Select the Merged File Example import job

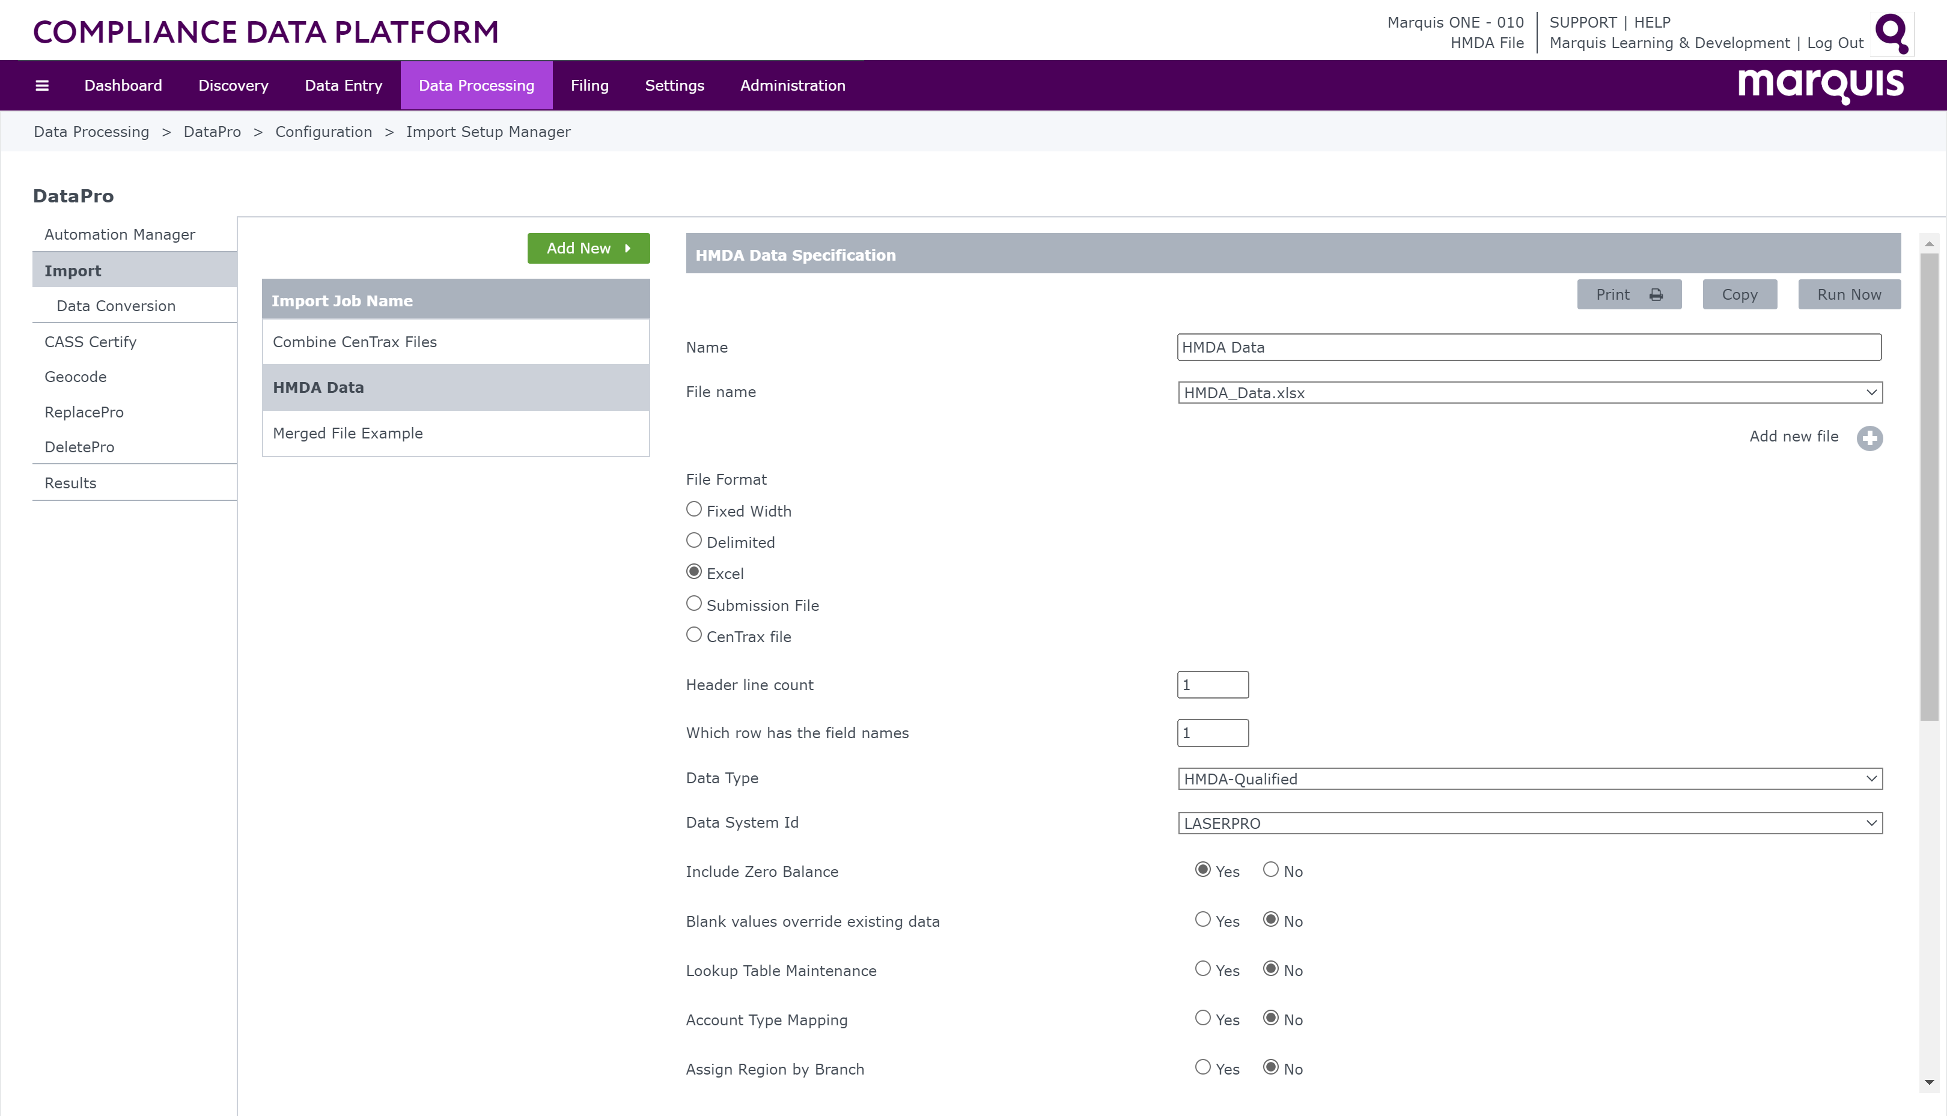pos(347,433)
